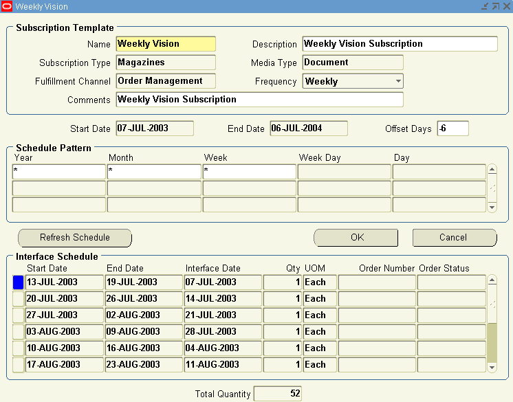This screenshot has height=402, width=513.
Task: Click the Offset Days field
Action: point(452,129)
